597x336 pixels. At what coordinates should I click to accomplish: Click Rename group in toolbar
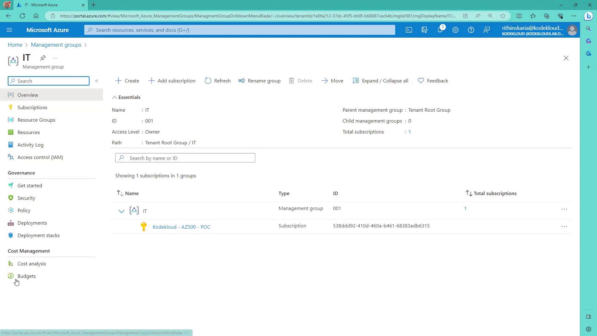tap(260, 81)
